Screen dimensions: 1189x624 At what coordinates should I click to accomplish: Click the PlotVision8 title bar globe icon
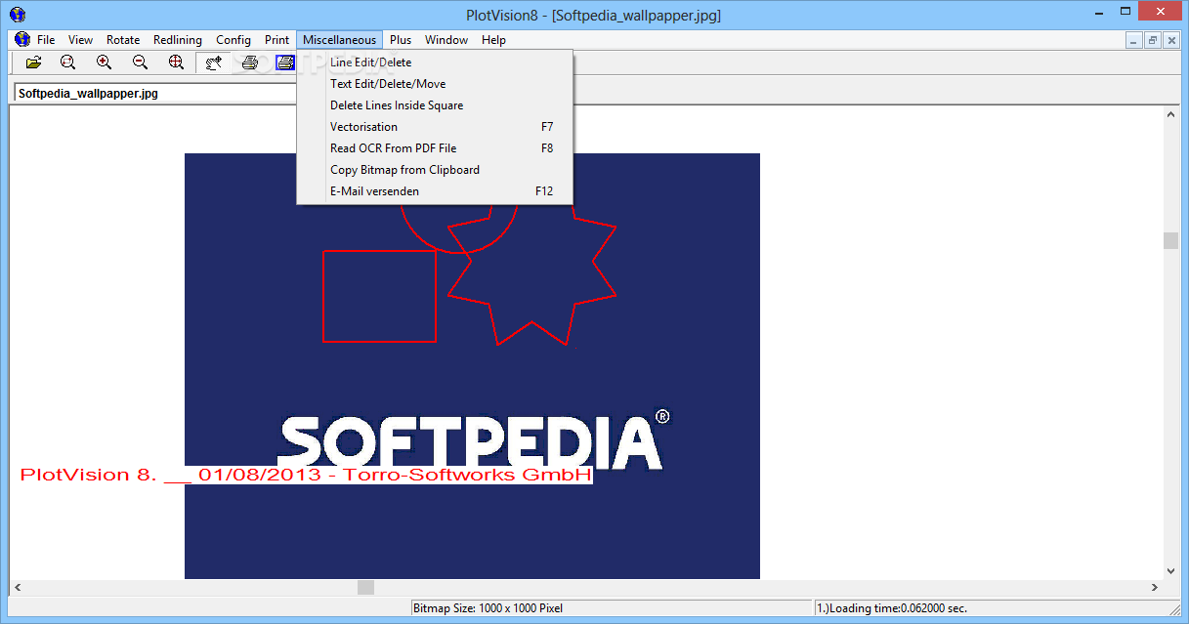pyautogui.click(x=18, y=14)
